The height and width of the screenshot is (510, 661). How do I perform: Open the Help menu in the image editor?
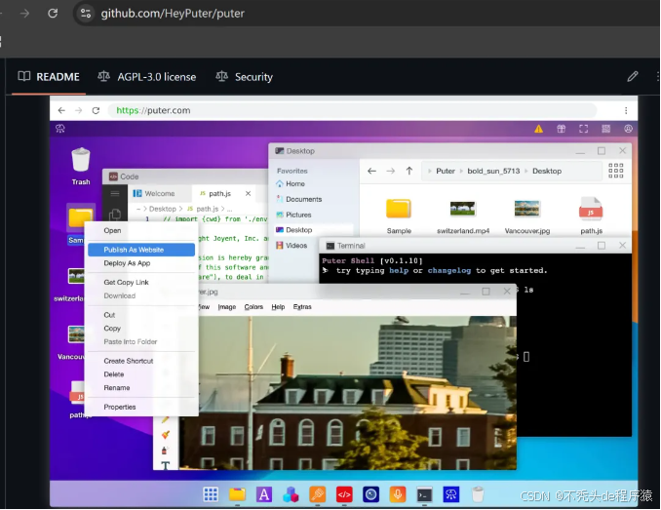click(x=278, y=307)
